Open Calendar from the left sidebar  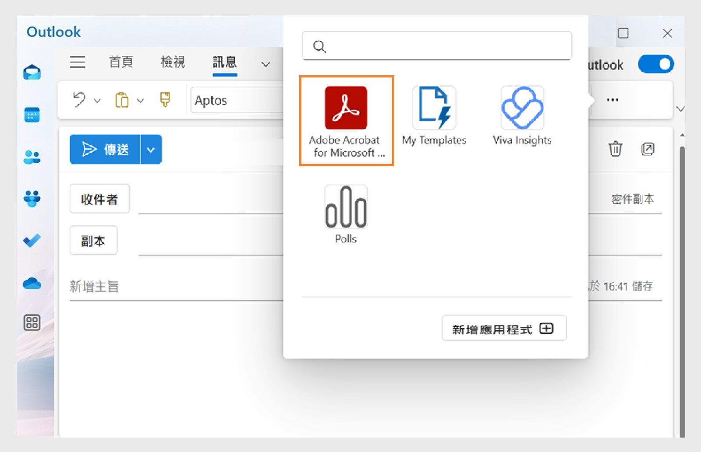(31, 115)
